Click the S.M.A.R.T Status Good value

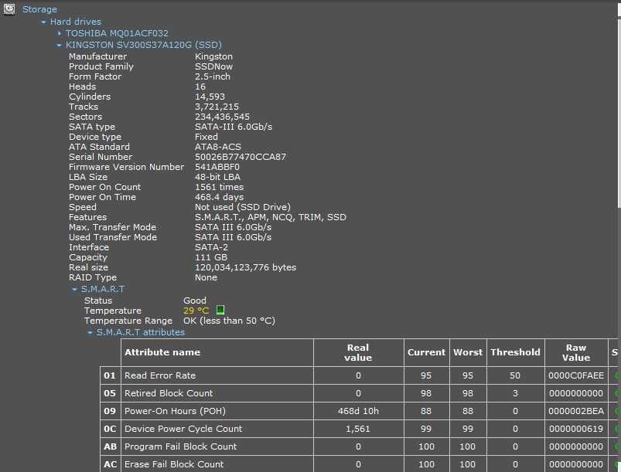[x=194, y=301]
